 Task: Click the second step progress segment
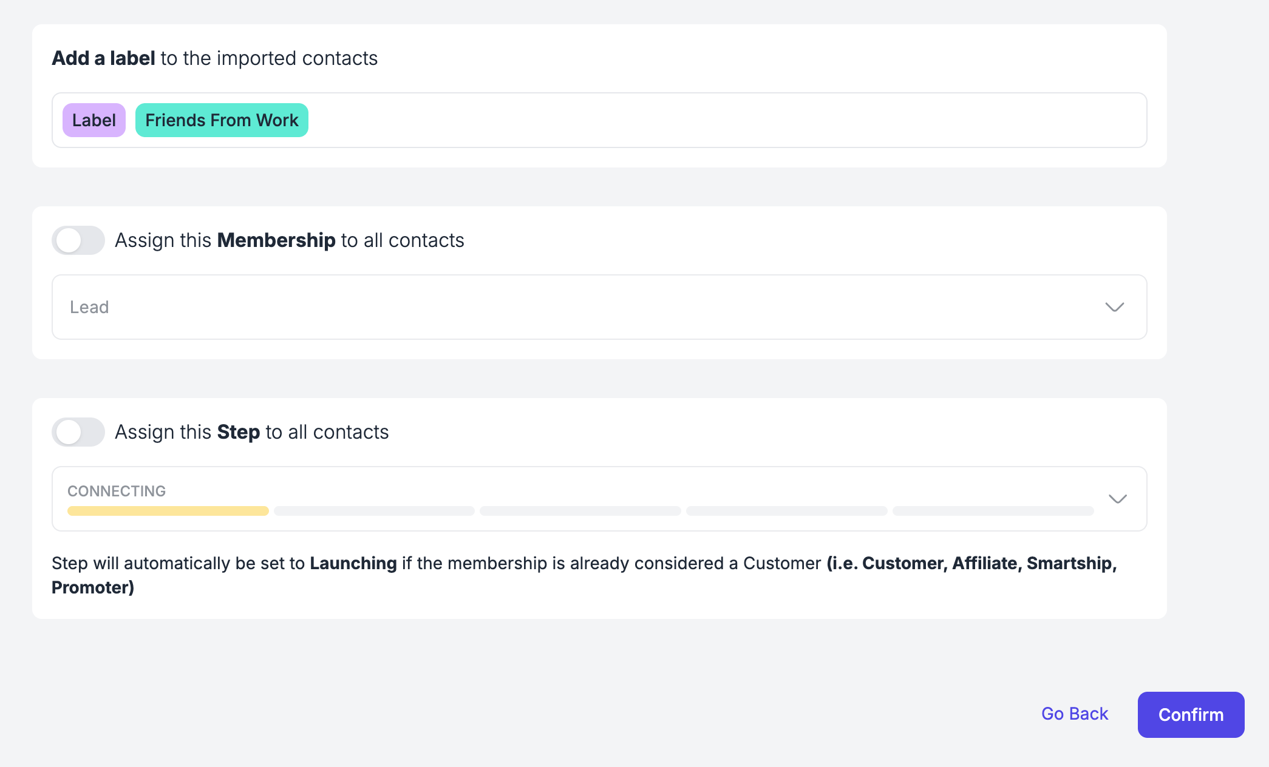click(374, 511)
